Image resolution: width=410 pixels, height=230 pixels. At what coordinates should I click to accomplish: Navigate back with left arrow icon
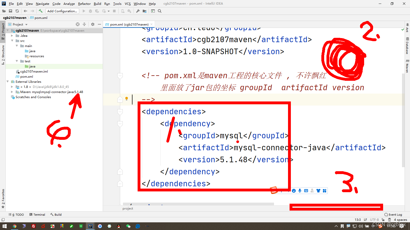(25, 11)
